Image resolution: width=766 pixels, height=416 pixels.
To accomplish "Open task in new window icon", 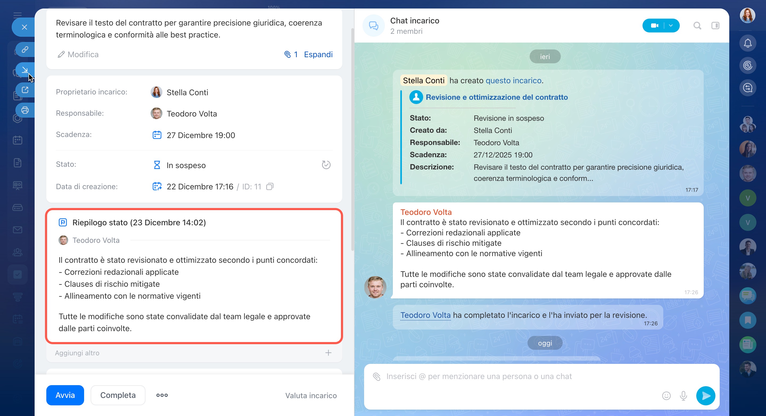I will click(25, 90).
